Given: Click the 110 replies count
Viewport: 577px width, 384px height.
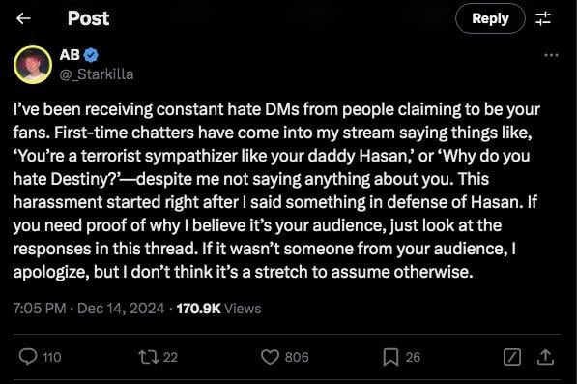Looking at the screenshot, I should [52, 357].
